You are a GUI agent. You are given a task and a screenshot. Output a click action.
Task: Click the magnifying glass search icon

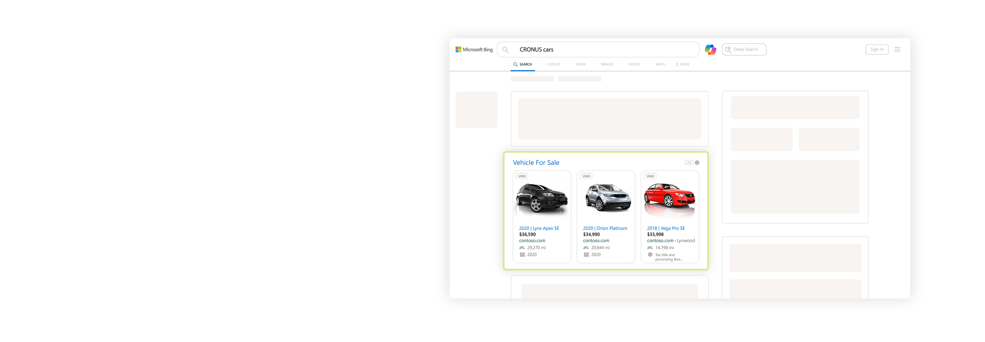(505, 50)
